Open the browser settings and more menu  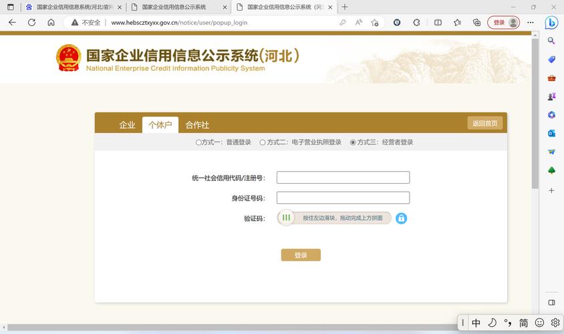click(530, 23)
